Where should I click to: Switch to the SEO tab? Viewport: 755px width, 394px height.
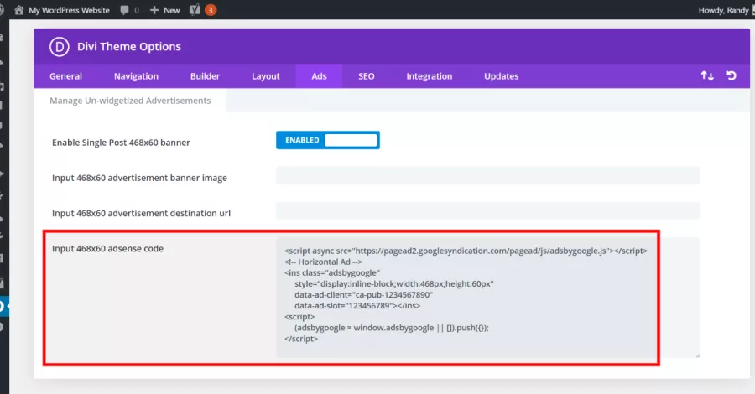pos(367,76)
